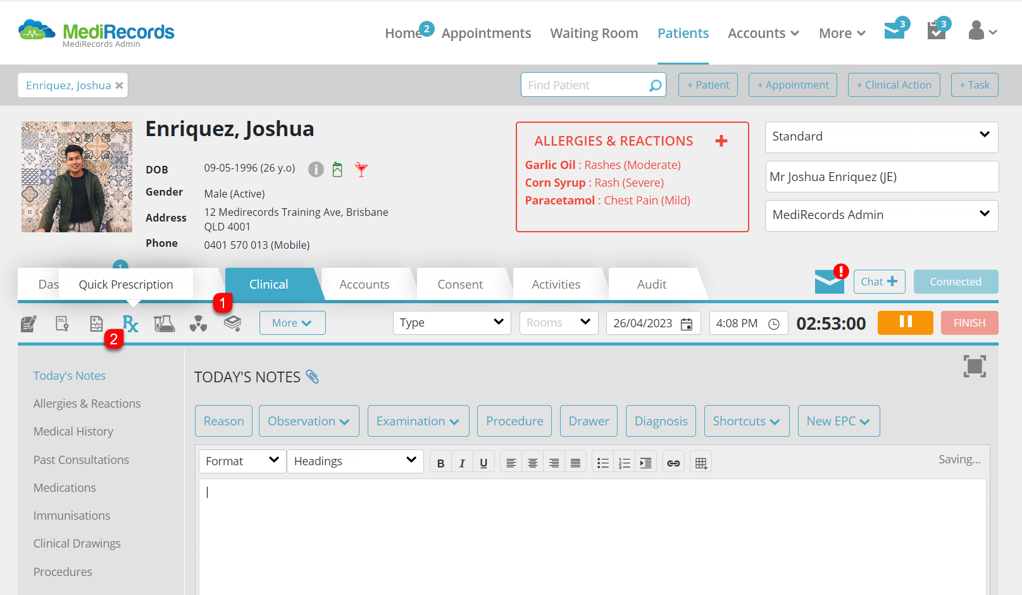Switch to the Activities tab
The image size is (1022, 595).
[556, 285]
